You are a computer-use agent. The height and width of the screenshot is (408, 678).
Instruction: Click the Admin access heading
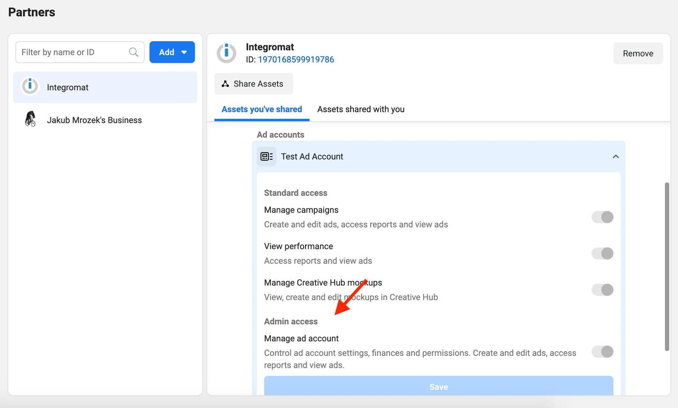(x=291, y=322)
